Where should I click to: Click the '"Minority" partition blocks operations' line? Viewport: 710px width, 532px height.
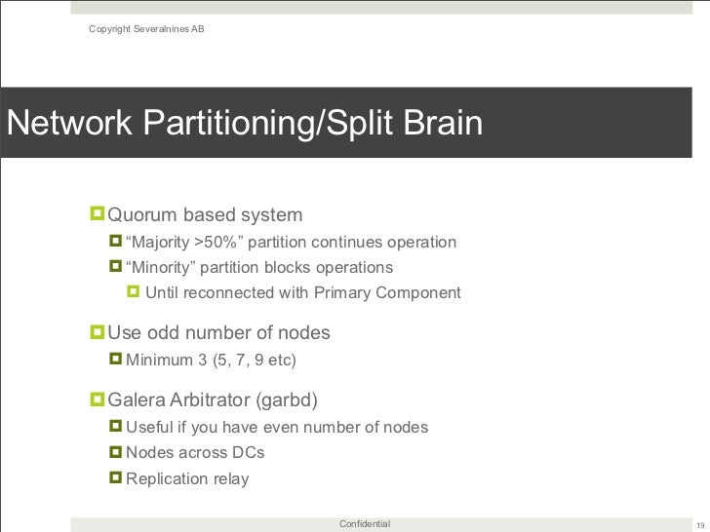click(x=259, y=267)
